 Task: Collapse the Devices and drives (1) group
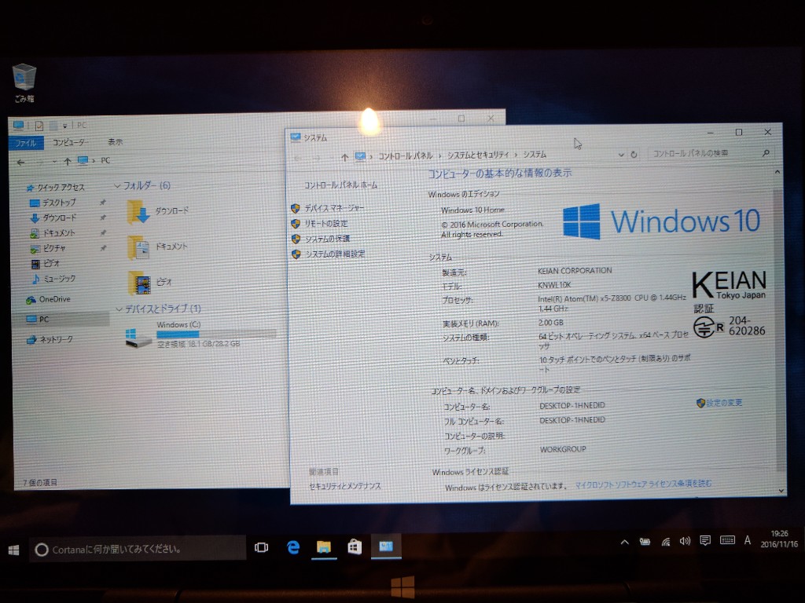119,309
